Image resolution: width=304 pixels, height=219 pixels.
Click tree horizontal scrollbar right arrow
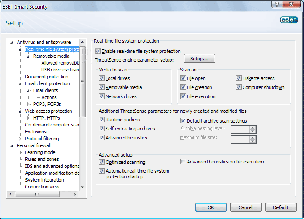(75, 194)
